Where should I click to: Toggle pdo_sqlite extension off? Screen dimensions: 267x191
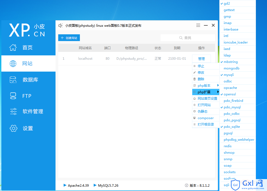click(238, 127)
